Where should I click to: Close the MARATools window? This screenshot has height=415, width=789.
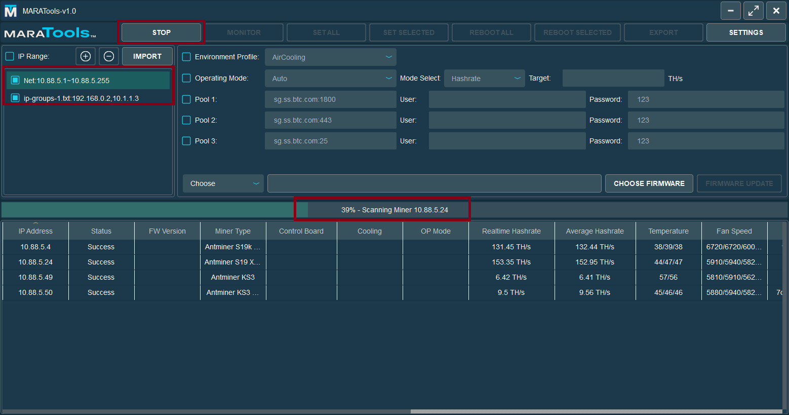[x=776, y=11]
